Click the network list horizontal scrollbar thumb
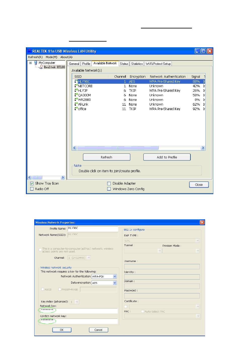This screenshot has width=239, height=357. (118, 148)
